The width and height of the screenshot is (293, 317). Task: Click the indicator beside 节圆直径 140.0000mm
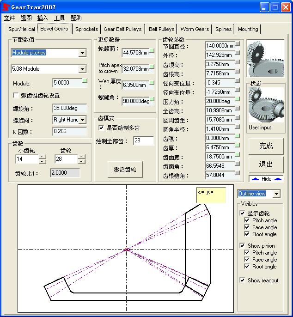(x=238, y=43)
